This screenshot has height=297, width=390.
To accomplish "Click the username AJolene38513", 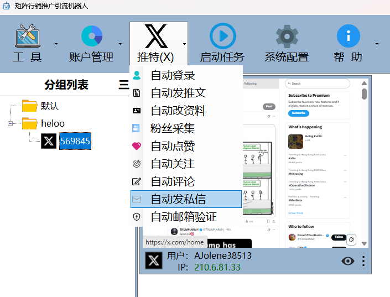I will [223, 256].
